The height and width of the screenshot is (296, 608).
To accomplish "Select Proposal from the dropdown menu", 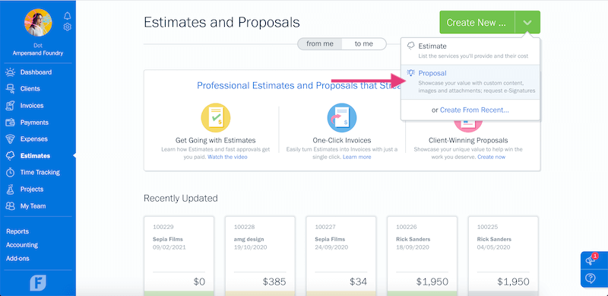I will [470, 82].
